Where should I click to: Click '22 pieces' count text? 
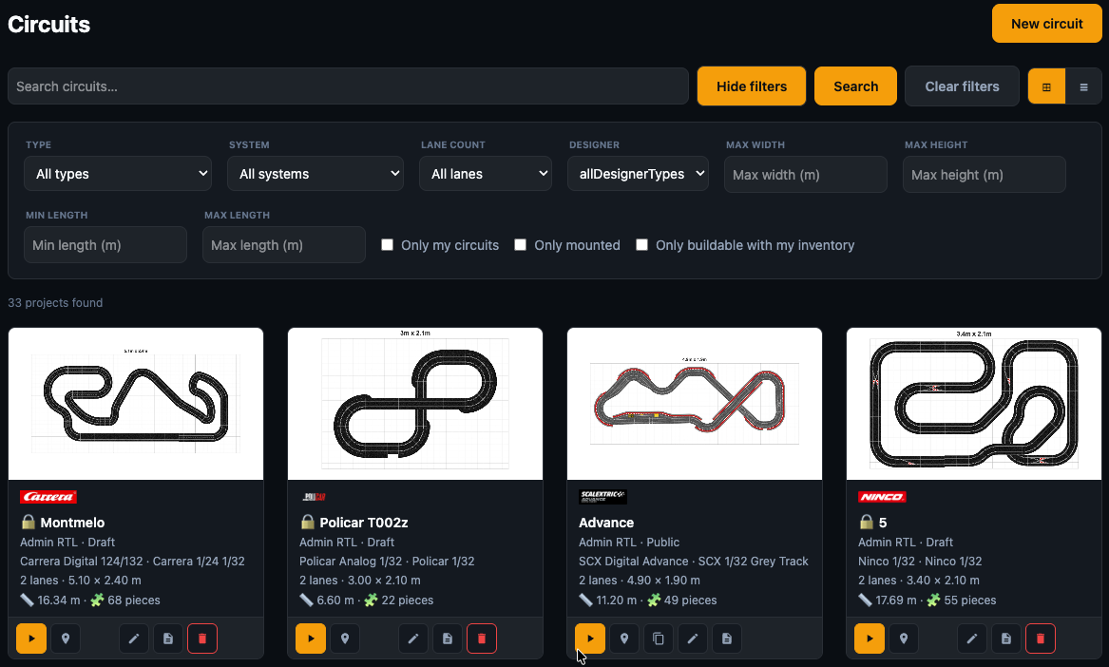click(408, 600)
